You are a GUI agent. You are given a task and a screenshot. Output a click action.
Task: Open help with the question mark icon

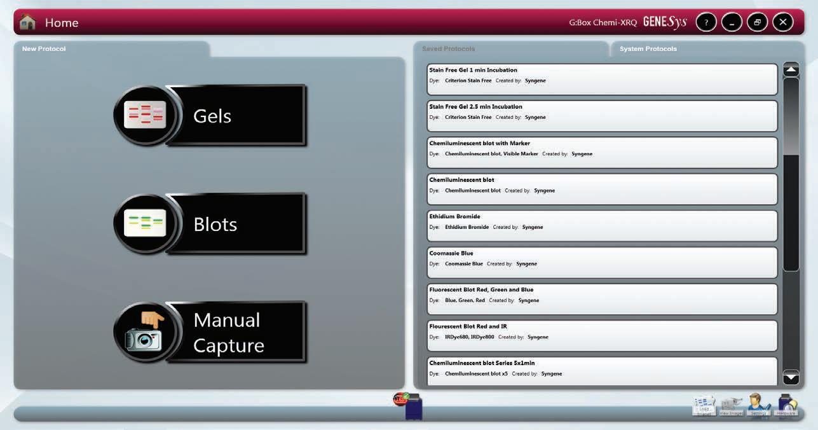(706, 22)
